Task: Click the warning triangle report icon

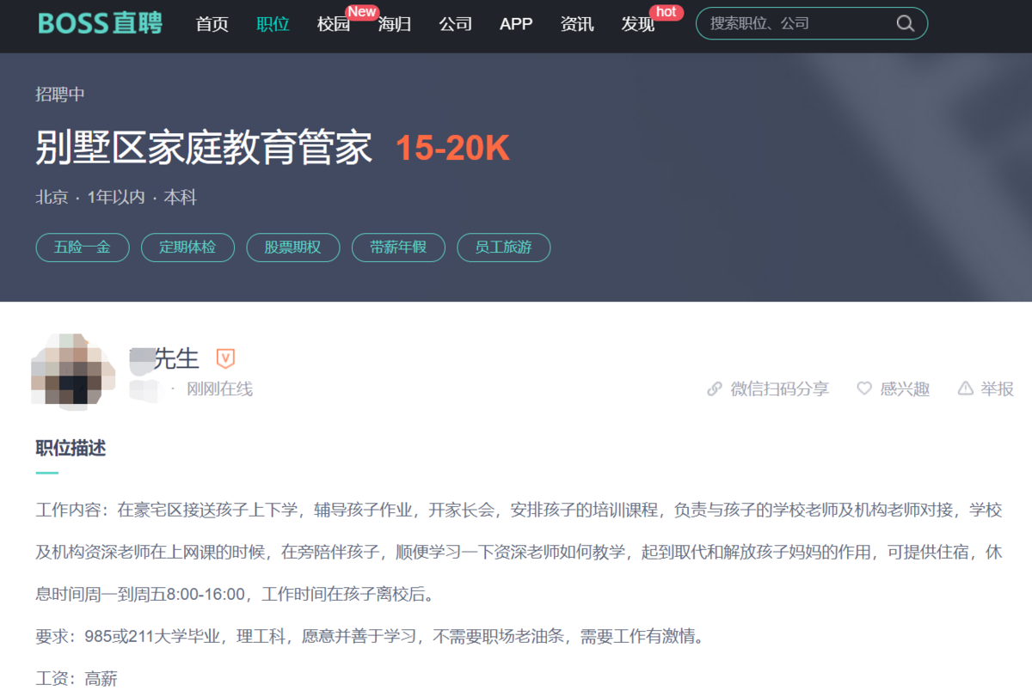Action: (966, 388)
